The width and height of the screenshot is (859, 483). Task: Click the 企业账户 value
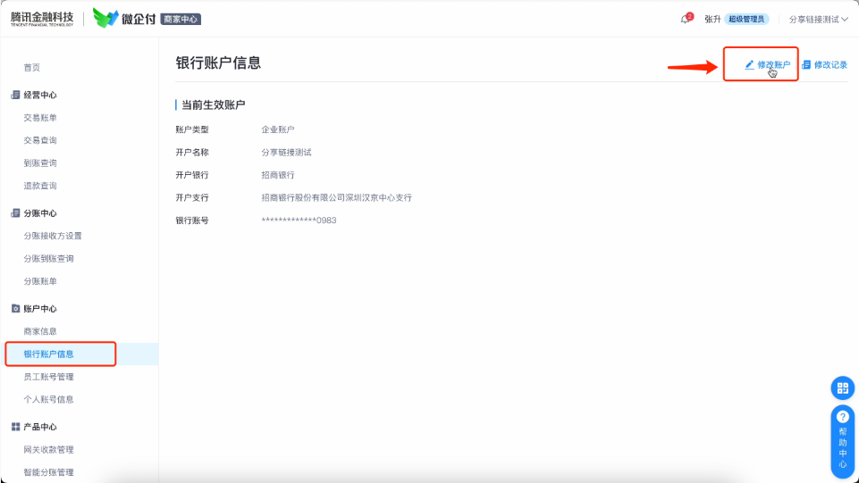(x=278, y=129)
